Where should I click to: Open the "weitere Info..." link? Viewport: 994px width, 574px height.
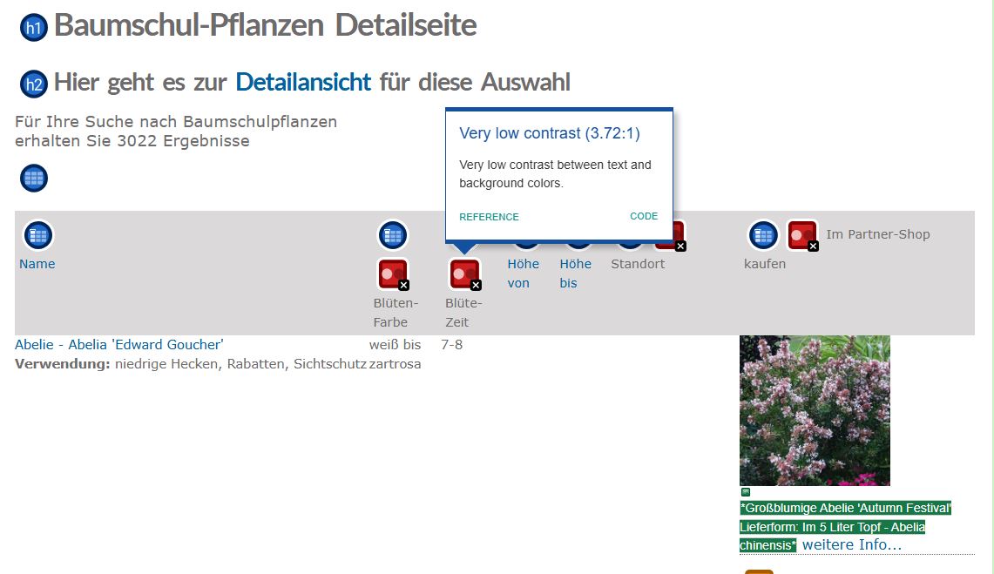click(850, 544)
